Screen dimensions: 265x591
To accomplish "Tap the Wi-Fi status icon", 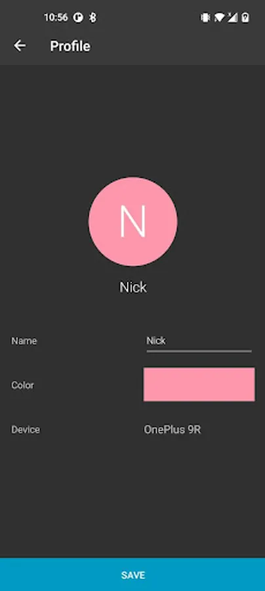I will (x=219, y=17).
